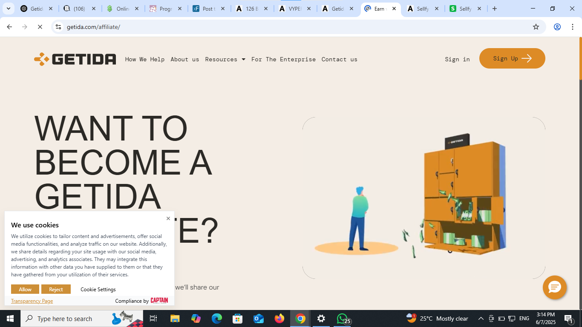
Task: Switch to the 'Post t' tab
Action: pyautogui.click(x=208, y=9)
